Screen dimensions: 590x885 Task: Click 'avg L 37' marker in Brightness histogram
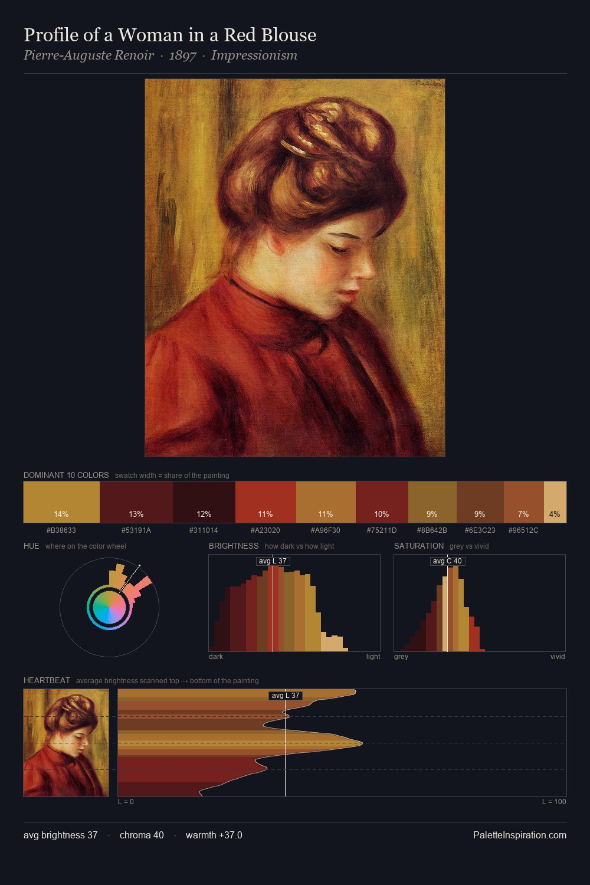tap(273, 561)
